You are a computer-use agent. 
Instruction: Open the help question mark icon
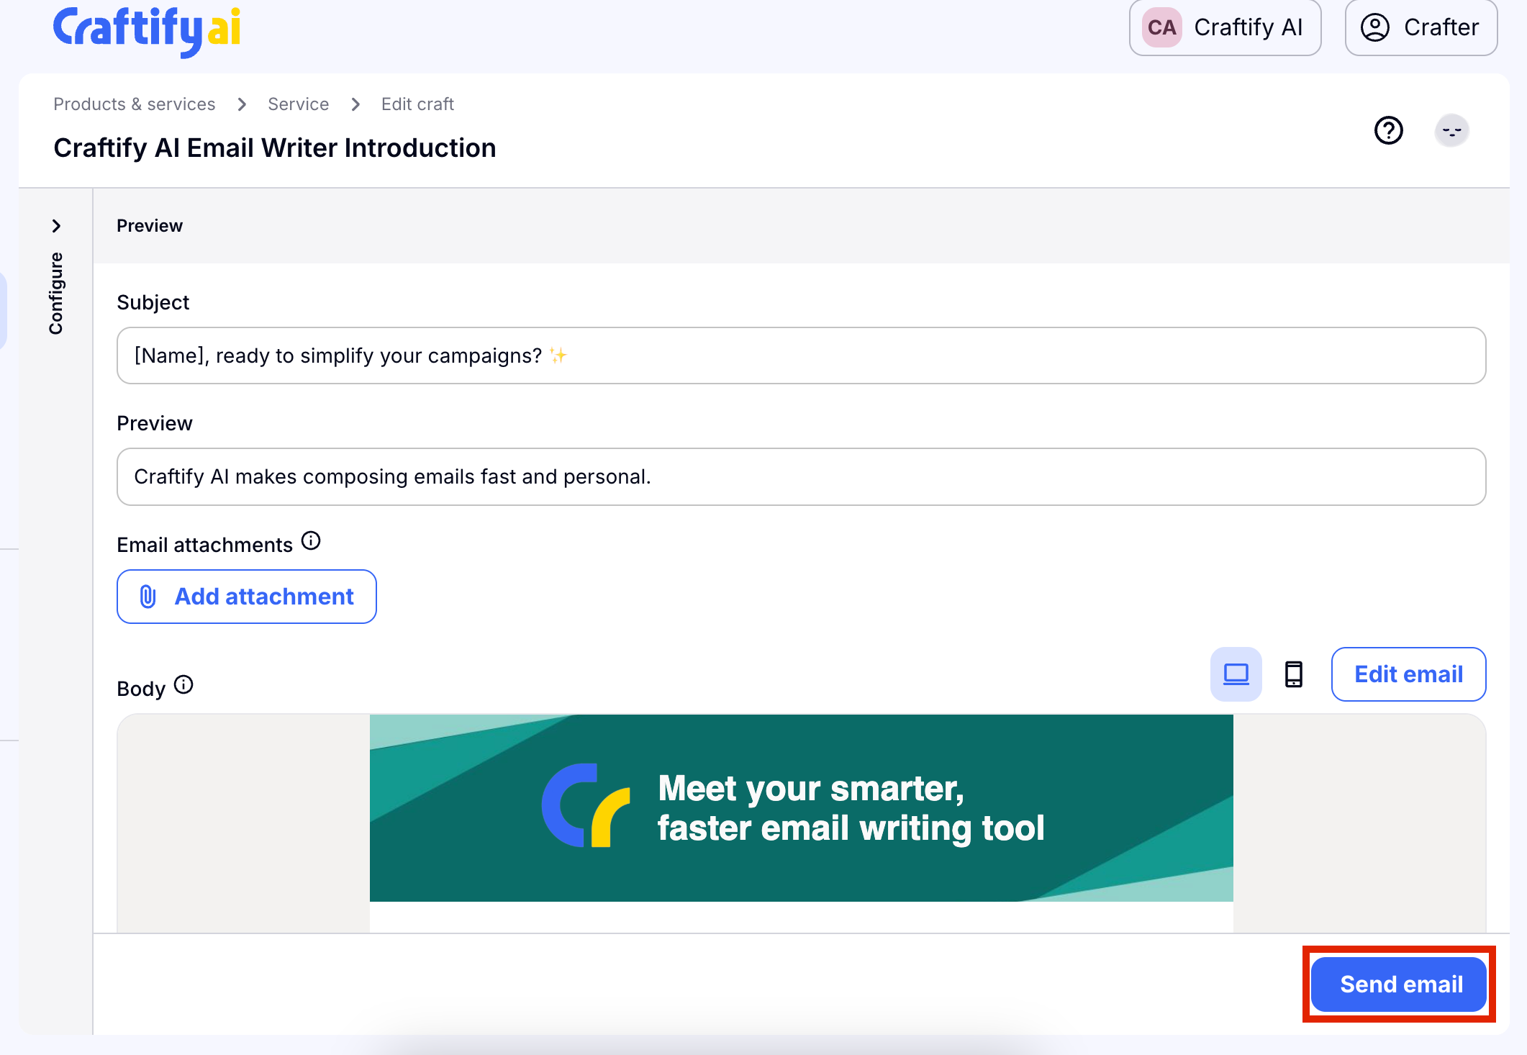coord(1388,130)
